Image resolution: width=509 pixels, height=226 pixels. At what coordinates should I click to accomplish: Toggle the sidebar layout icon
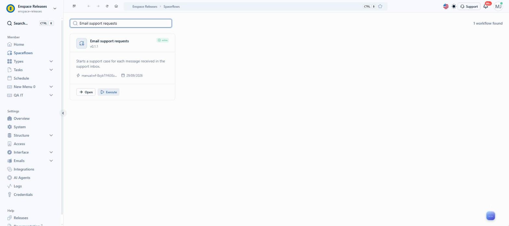tap(74, 6)
